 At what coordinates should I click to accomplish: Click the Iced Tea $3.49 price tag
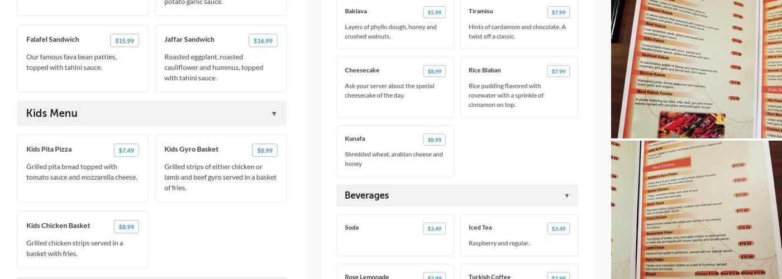click(x=558, y=229)
